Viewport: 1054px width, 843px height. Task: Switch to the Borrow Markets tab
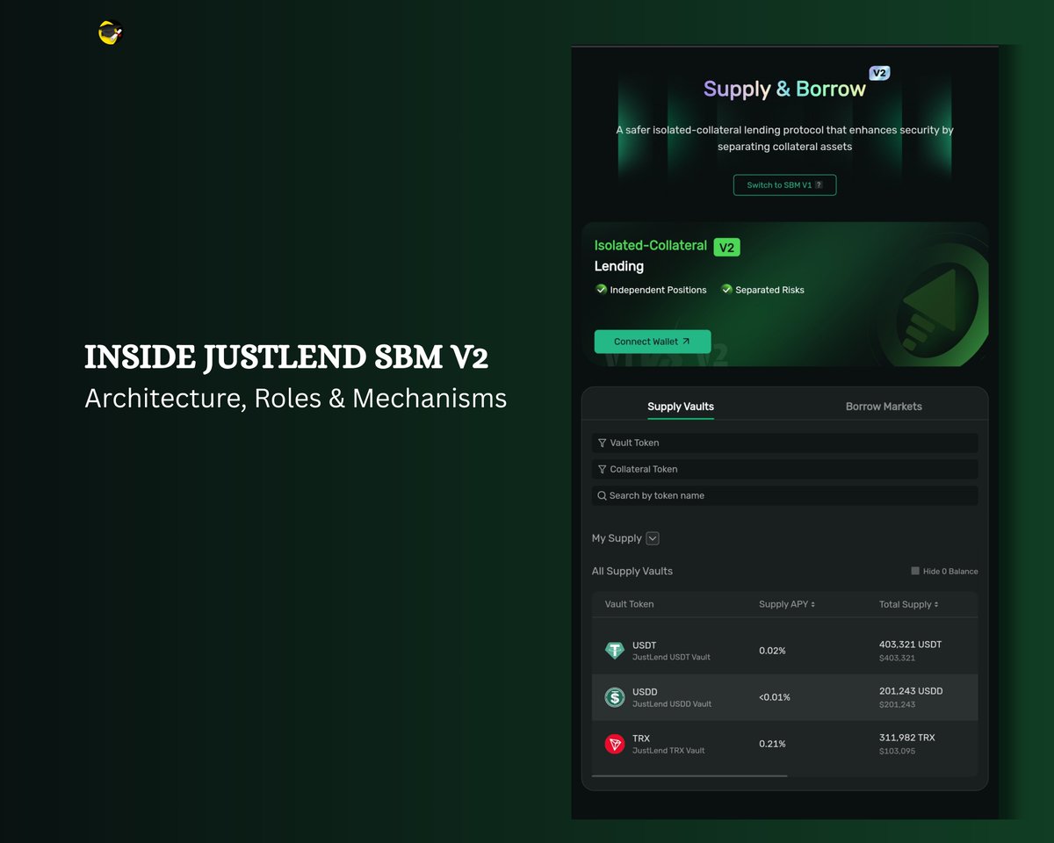(x=884, y=407)
